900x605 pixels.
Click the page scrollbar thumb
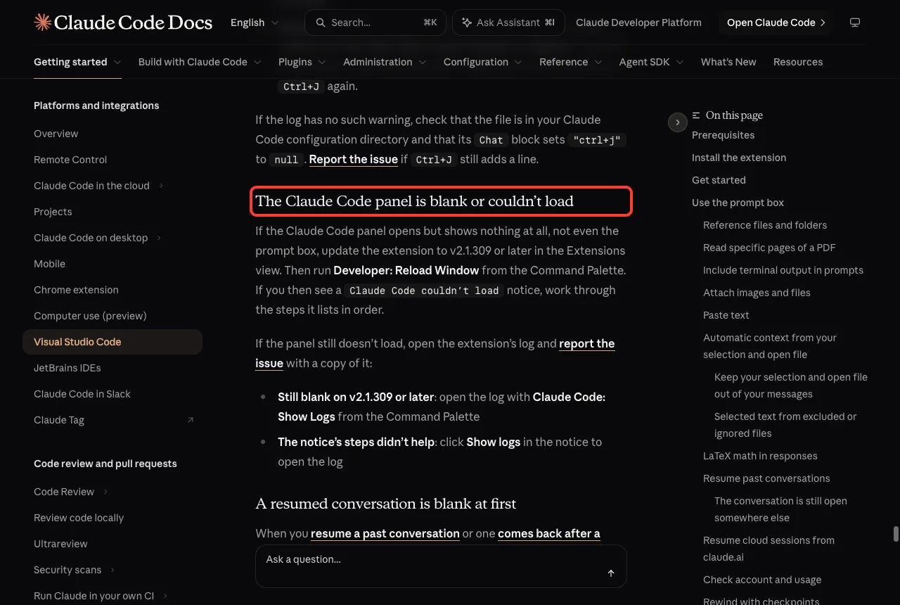pyautogui.click(x=896, y=533)
